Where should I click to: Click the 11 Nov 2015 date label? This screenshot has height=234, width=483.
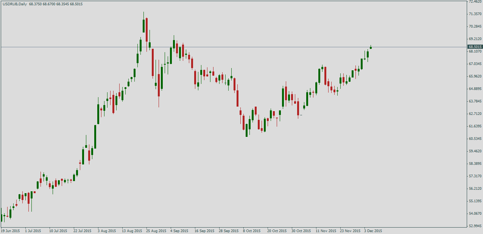pyautogui.click(x=326, y=231)
